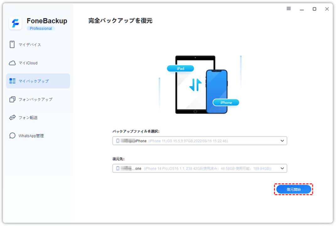Open マイデバイス menu item

point(38,45)
